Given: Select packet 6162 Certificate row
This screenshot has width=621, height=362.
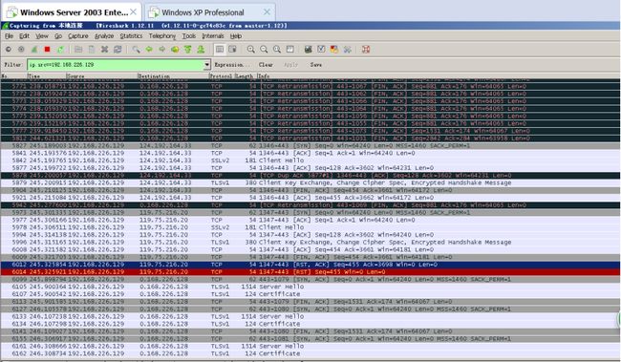Looking at the screenshot, I should coord(310,353).
